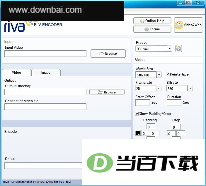The image size is (206, 186).
Task: Expand the Preset DSL.xml dropdown
Action: [x=170, y=49]
